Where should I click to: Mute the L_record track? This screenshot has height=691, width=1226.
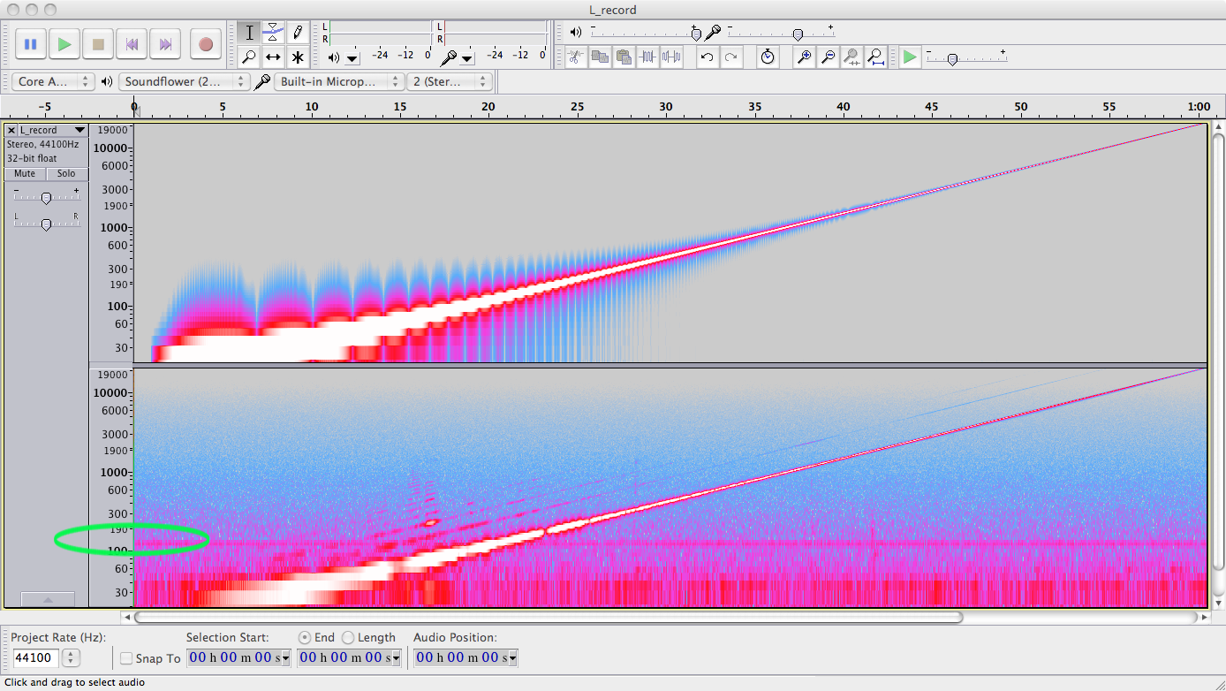point(25,174)
